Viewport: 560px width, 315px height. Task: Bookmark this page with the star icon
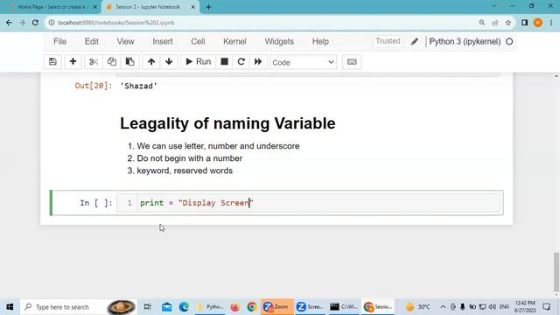pyautogui.click(x=508, y=23)
